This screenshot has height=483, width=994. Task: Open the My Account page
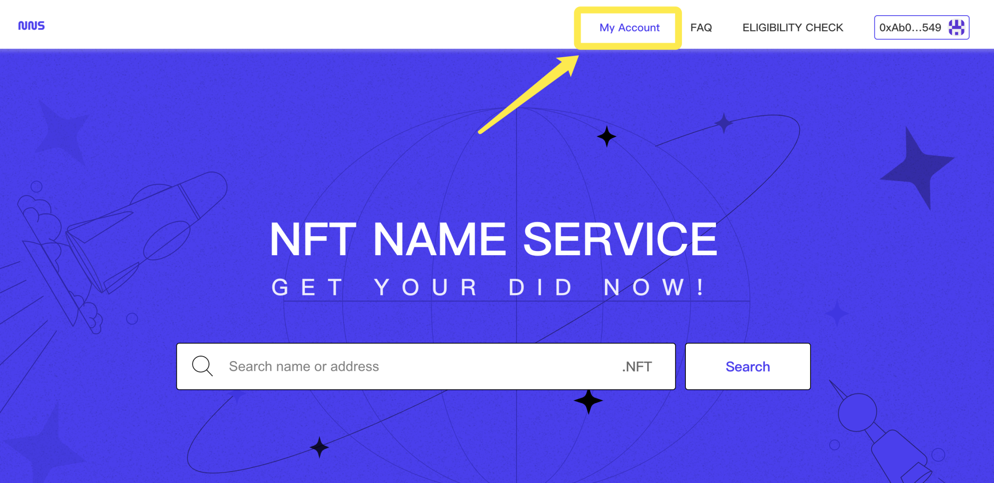point(629,28)
